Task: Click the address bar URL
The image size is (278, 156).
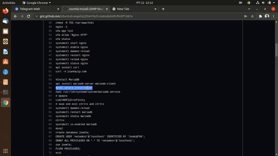Action: pos(86,16)
